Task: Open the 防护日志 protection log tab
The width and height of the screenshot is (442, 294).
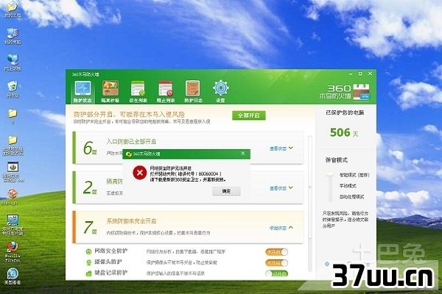Action: (193, 92)
